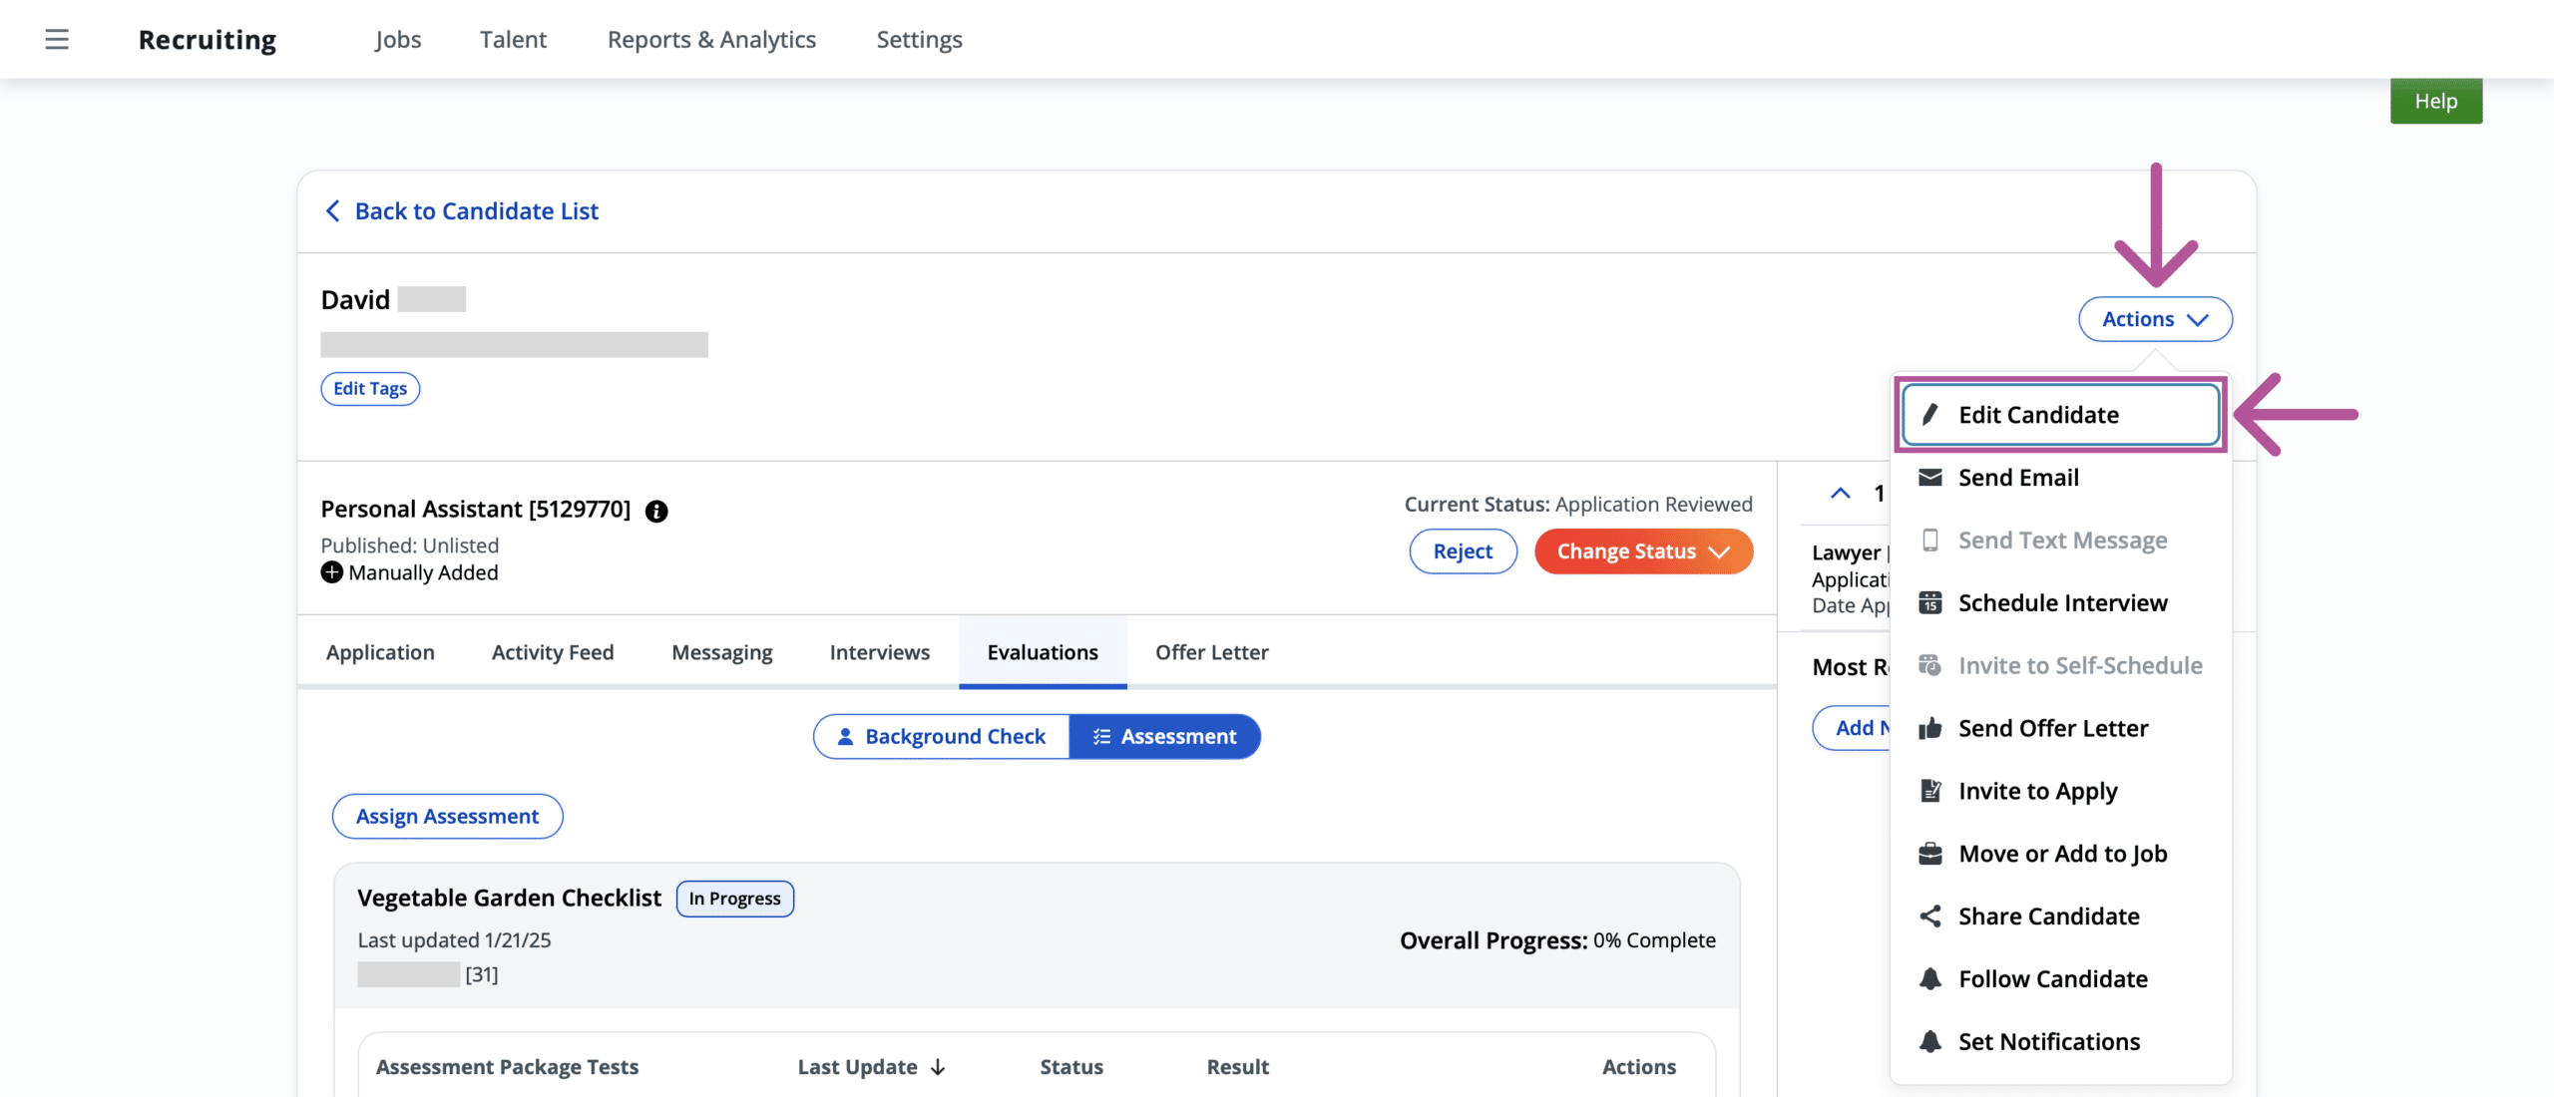Viewport: 2554px width, 1097px height.
Task: Open Settings in top navigation
Action: click(x=919, y=40)
